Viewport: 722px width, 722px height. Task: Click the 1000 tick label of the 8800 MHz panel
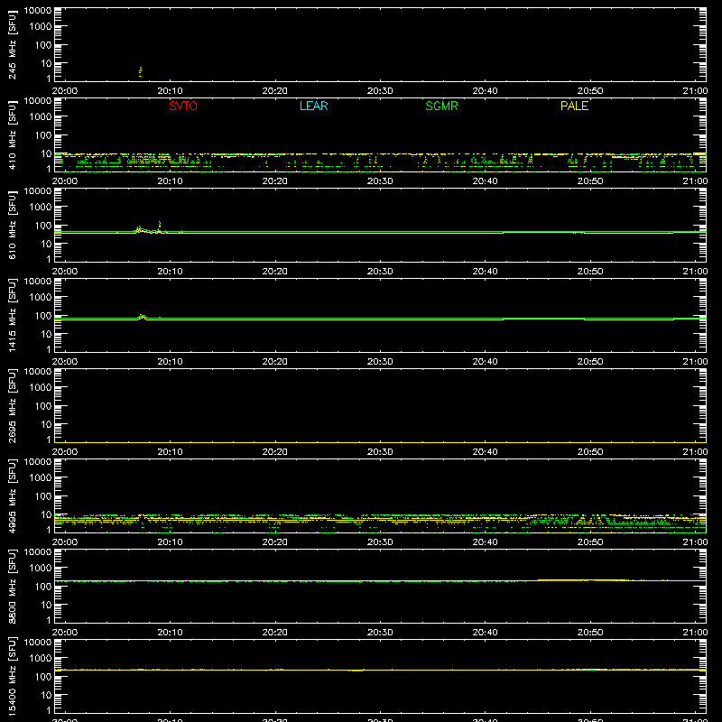point(41,569)
